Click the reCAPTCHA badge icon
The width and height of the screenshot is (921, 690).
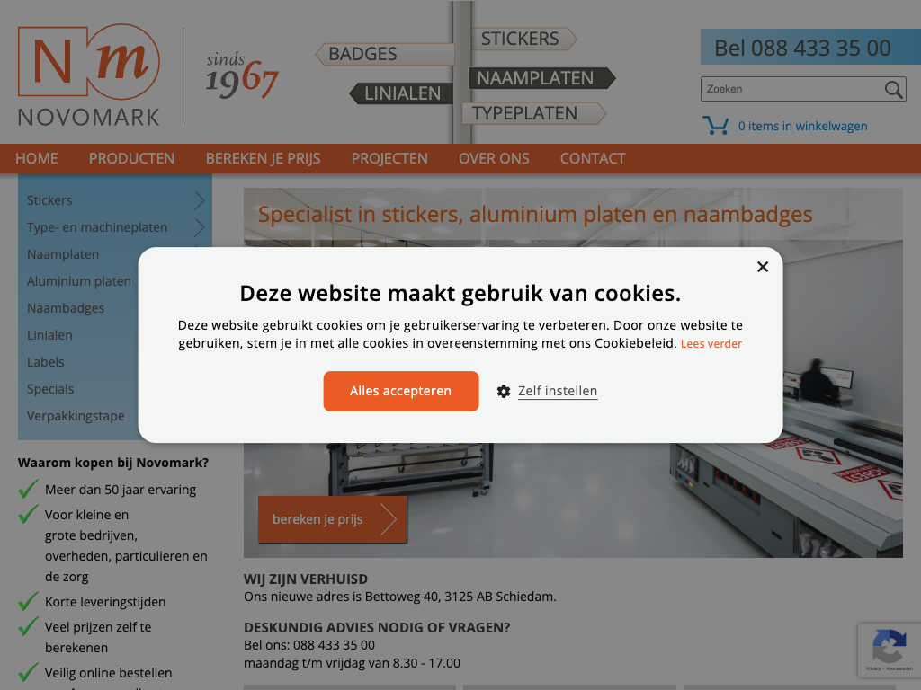pos(889,646)
